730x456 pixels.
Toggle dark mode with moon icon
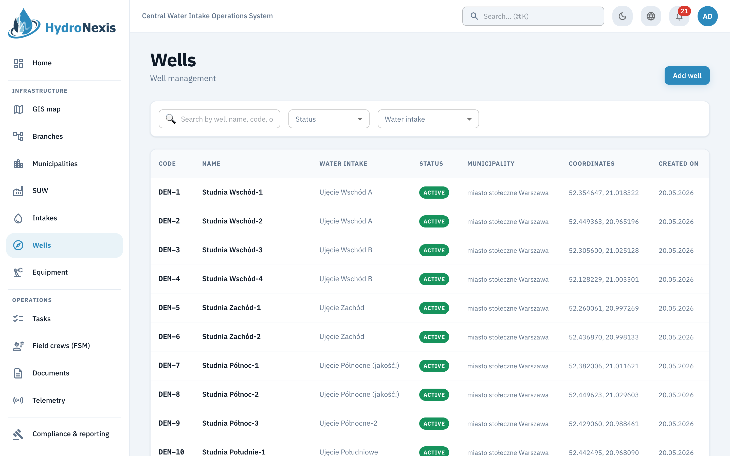click(x=622, y=16)
